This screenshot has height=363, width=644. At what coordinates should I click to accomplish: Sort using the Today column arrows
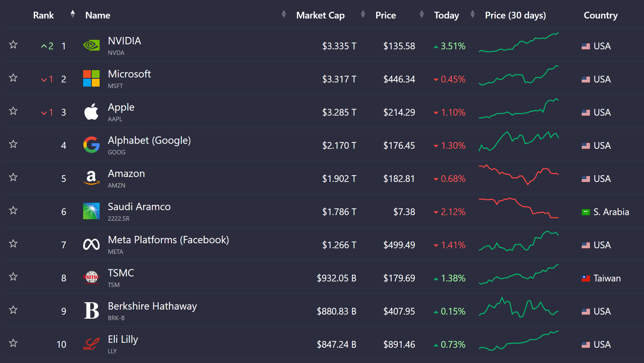[x=472, y=14]
